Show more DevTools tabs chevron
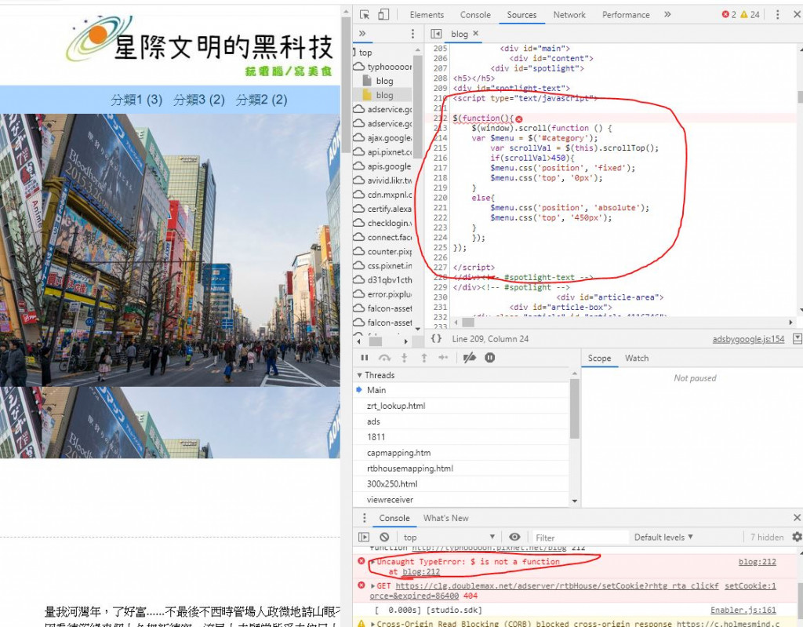Screen dimensions: 803x627 (x=667, y=14)
